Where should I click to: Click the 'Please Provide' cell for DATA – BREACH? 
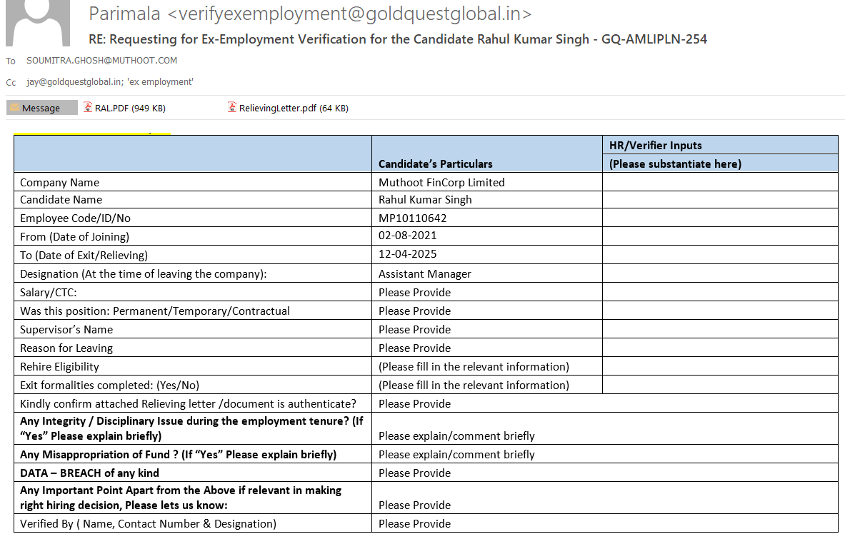414,473
